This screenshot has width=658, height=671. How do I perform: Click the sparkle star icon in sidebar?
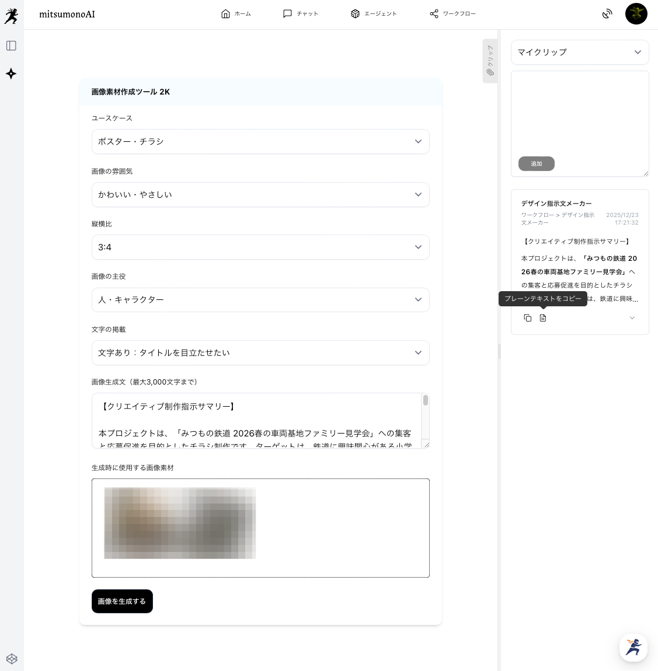[11, 74]
